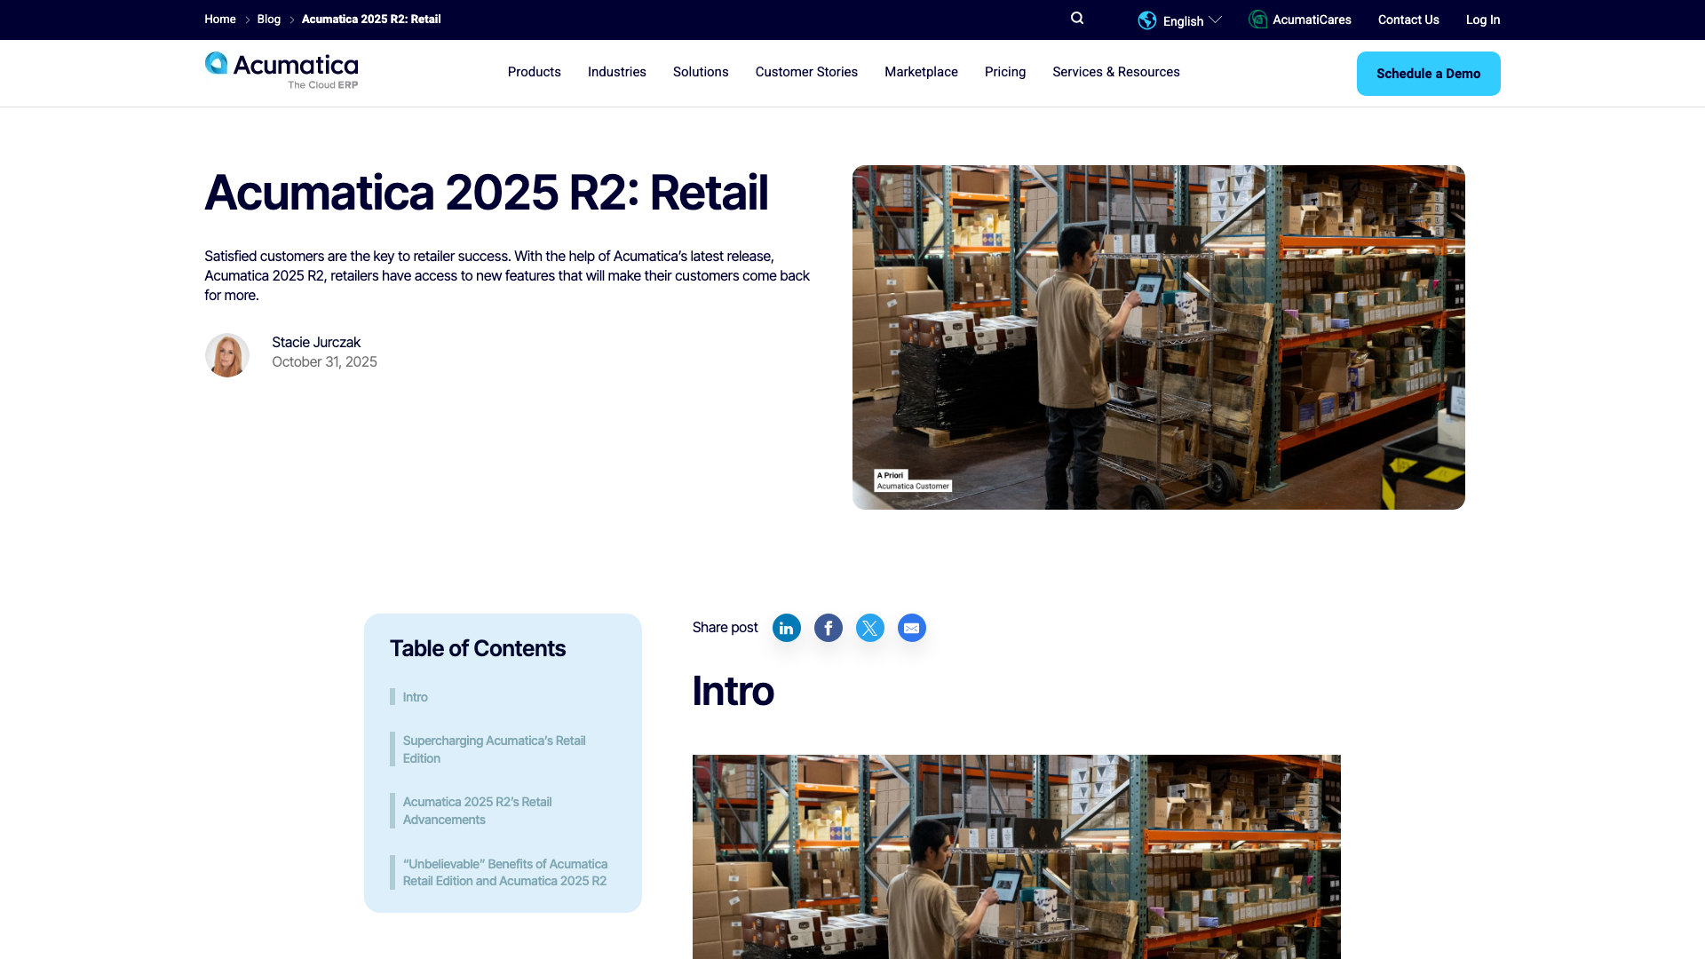This screenshot has height=959, width=1705.
Task: Share post on X
Action: tap(870, 628)
